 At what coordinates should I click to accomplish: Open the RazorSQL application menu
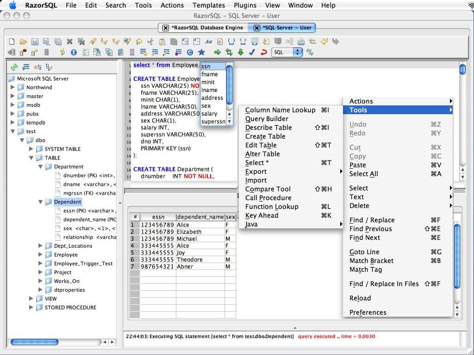(x=41, y=6)
